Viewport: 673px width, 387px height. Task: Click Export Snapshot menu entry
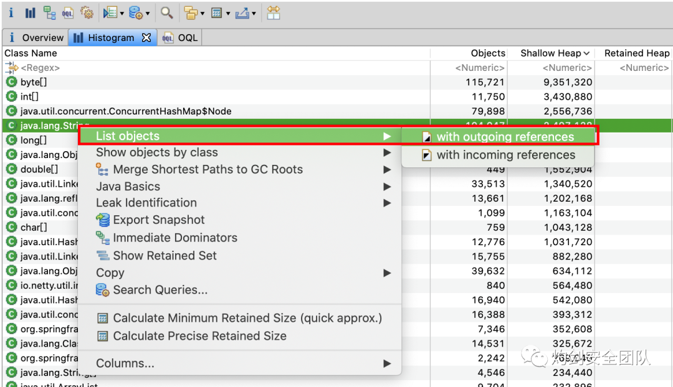click(x=240, y=220)
